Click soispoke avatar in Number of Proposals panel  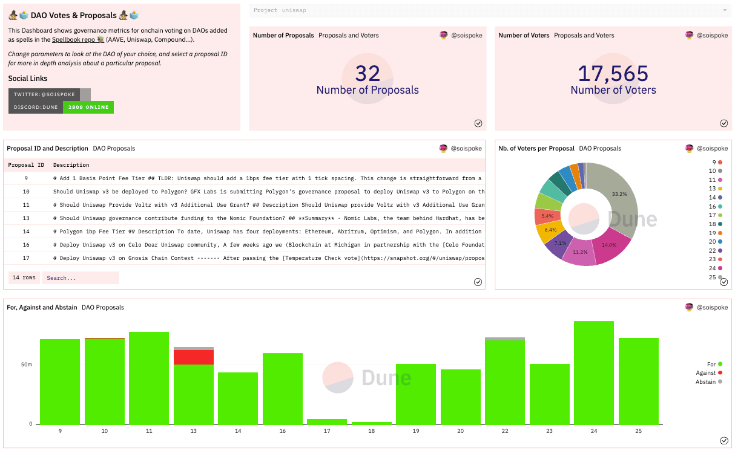[x=444, y=35]
